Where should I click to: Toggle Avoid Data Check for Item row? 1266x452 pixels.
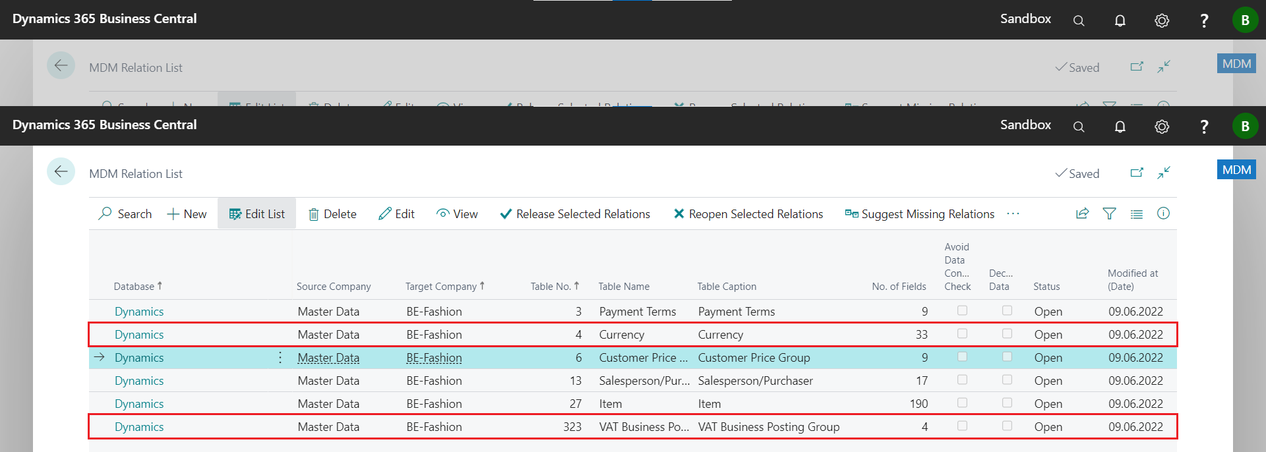pos(962,403)
